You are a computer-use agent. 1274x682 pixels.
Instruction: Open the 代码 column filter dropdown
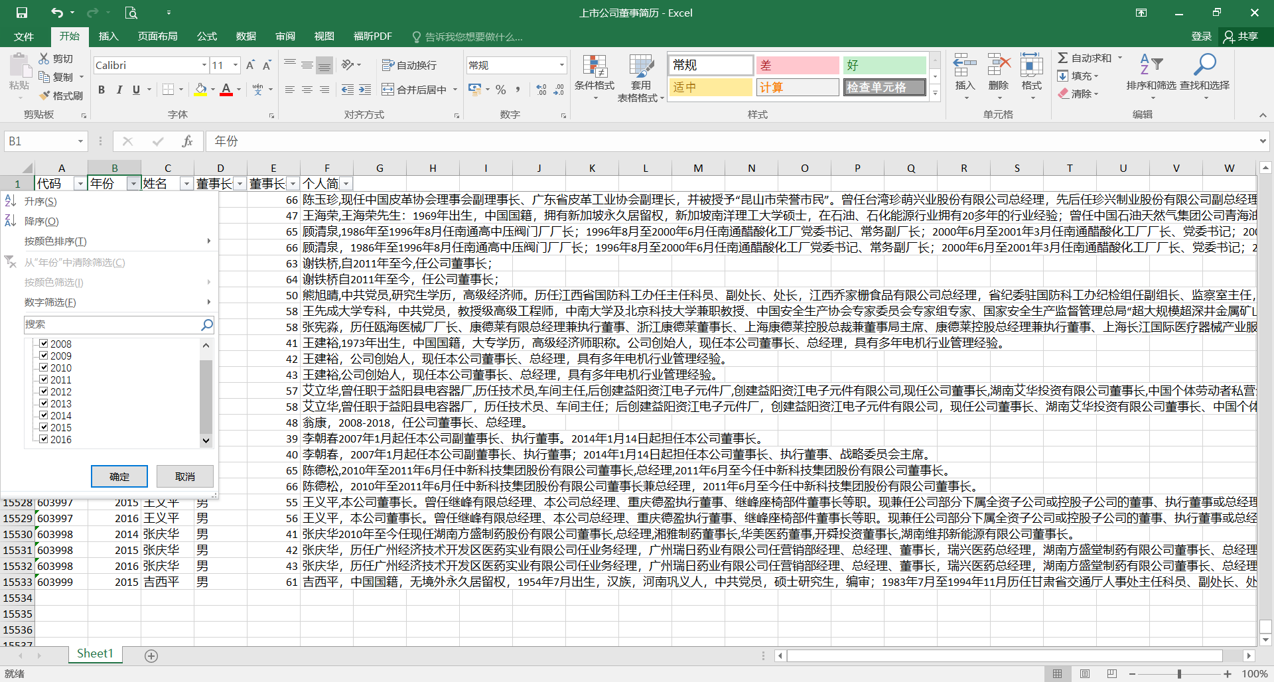click(x=80, y=184)
